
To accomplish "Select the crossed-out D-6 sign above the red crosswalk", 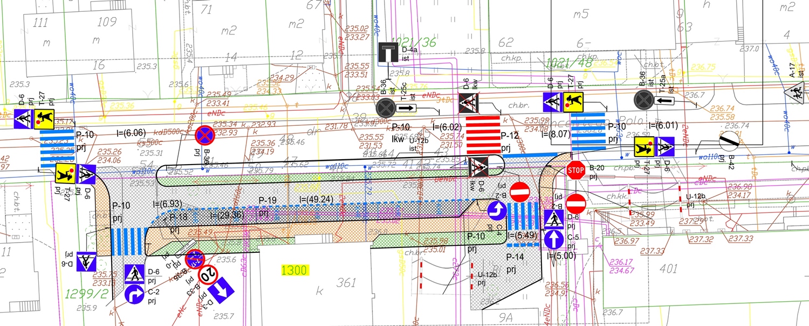I will [468, 102].
